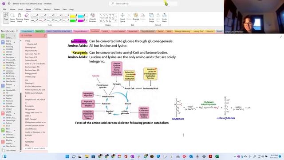The height and width of the screenshot is (160, 284).
Task: Open the MONEY section in Joe's Notebook
Action: [9, 55]
